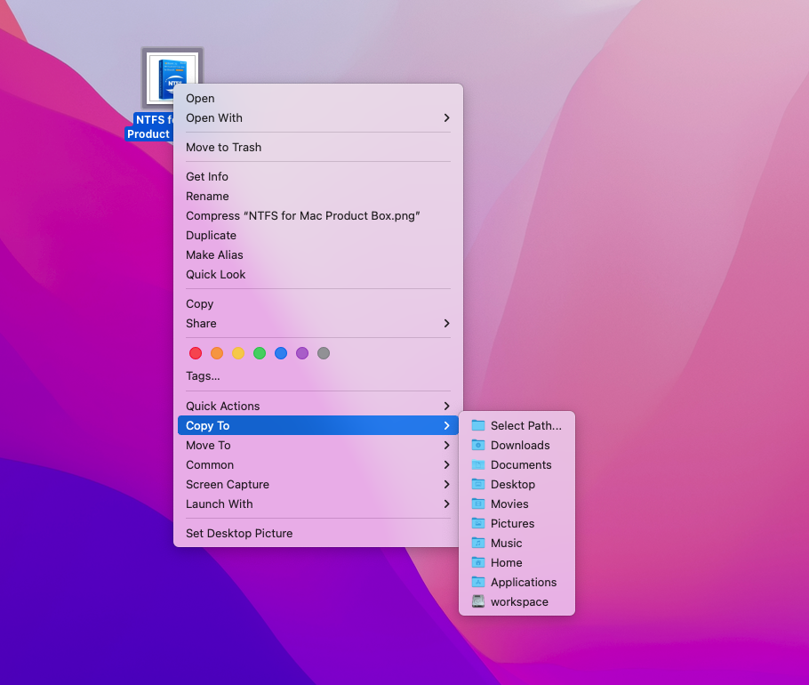The width and height of the screenshot is (809, 685).
Task: Select the Home folder icon
Action: 478,562
